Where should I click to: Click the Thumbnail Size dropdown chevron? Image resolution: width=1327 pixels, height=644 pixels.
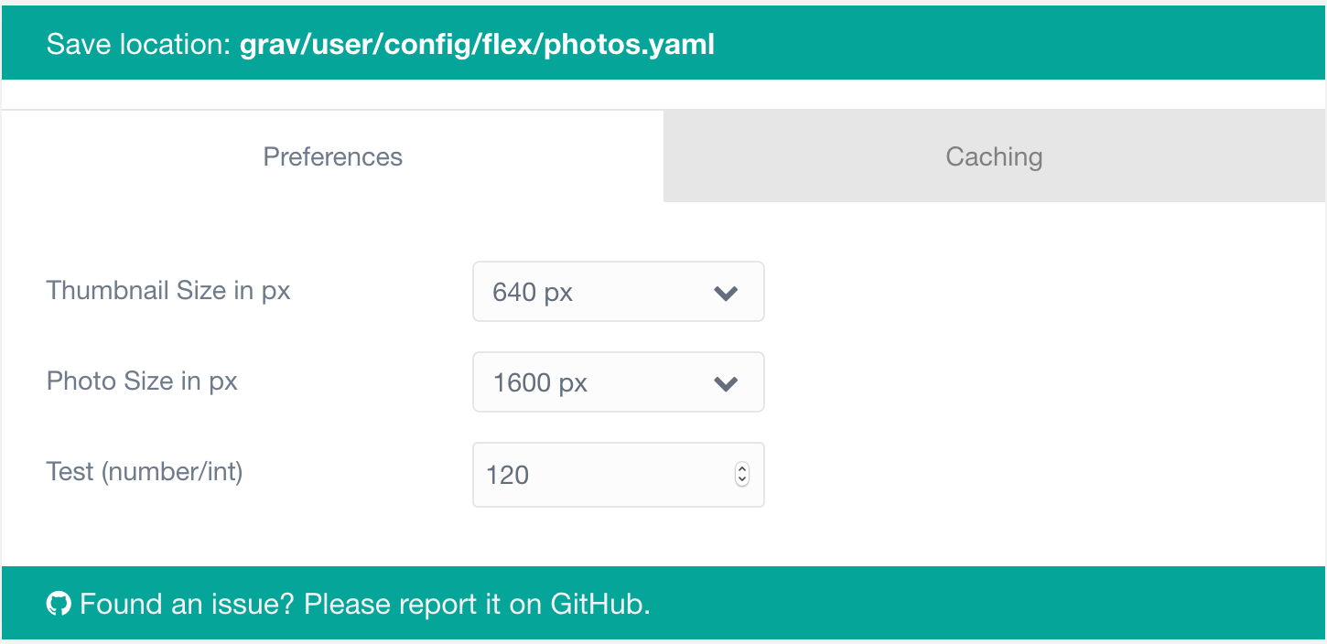coord(726,292)
